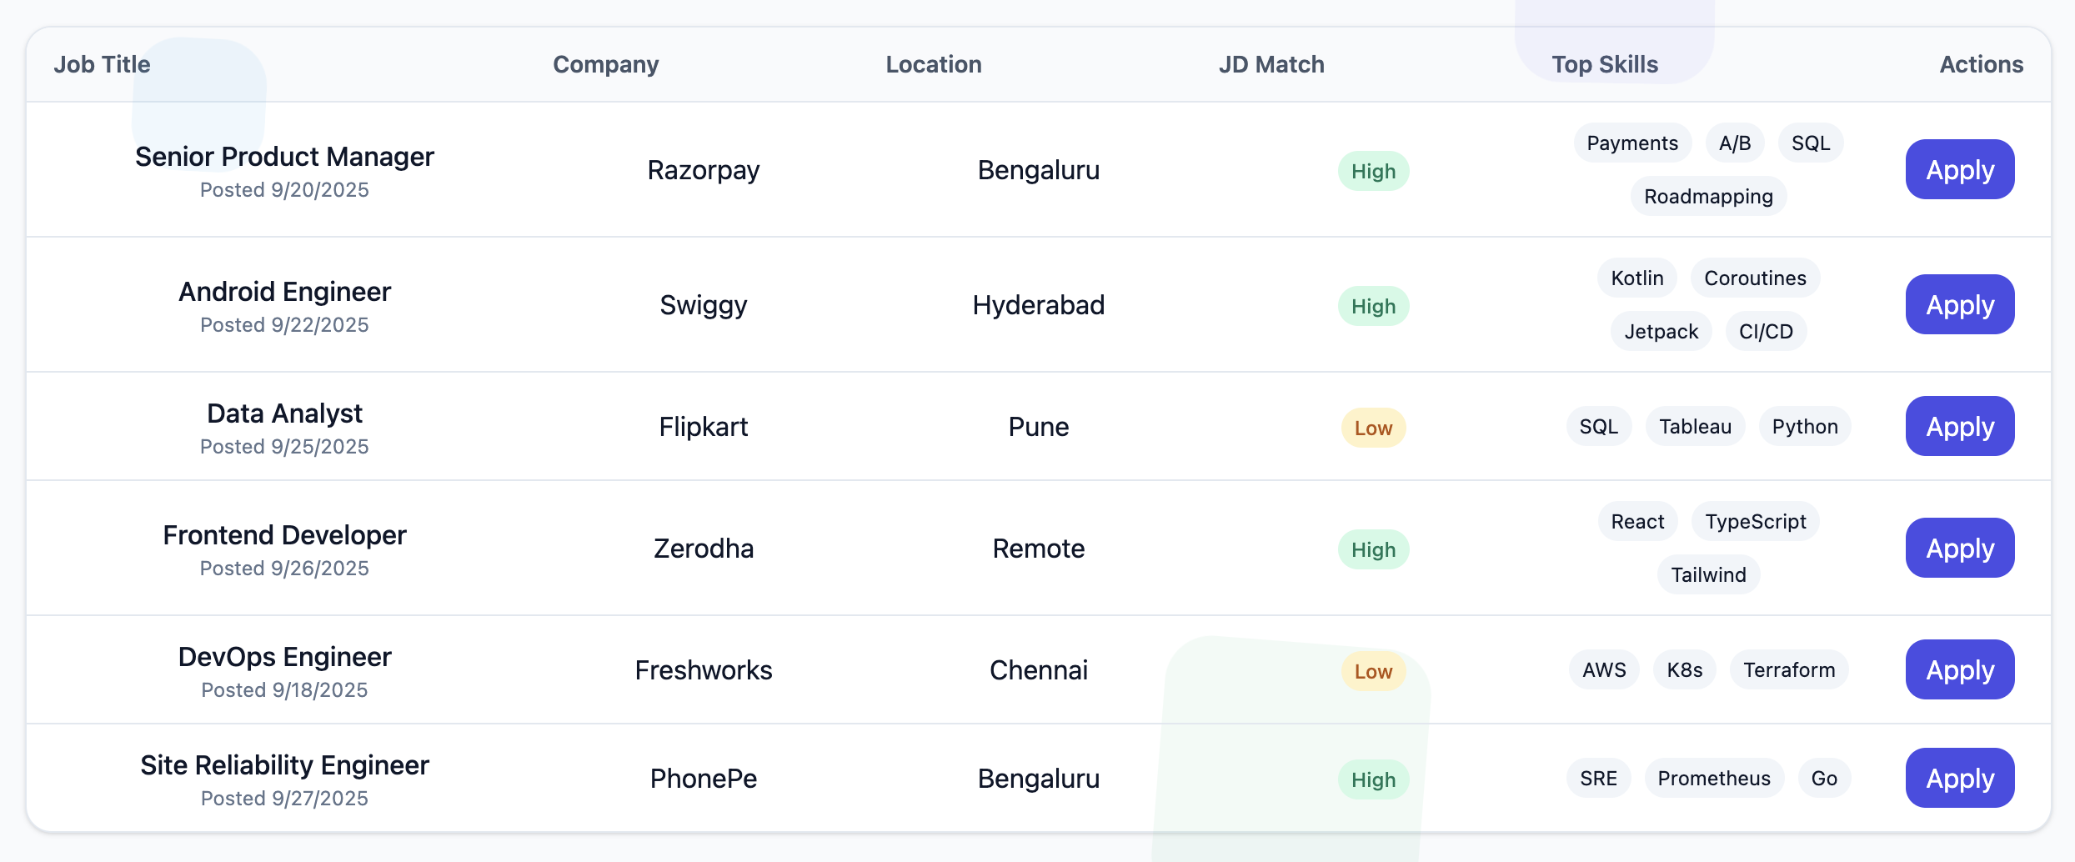Click the Low match badge for the Flipkart job

pos(1372,428)
